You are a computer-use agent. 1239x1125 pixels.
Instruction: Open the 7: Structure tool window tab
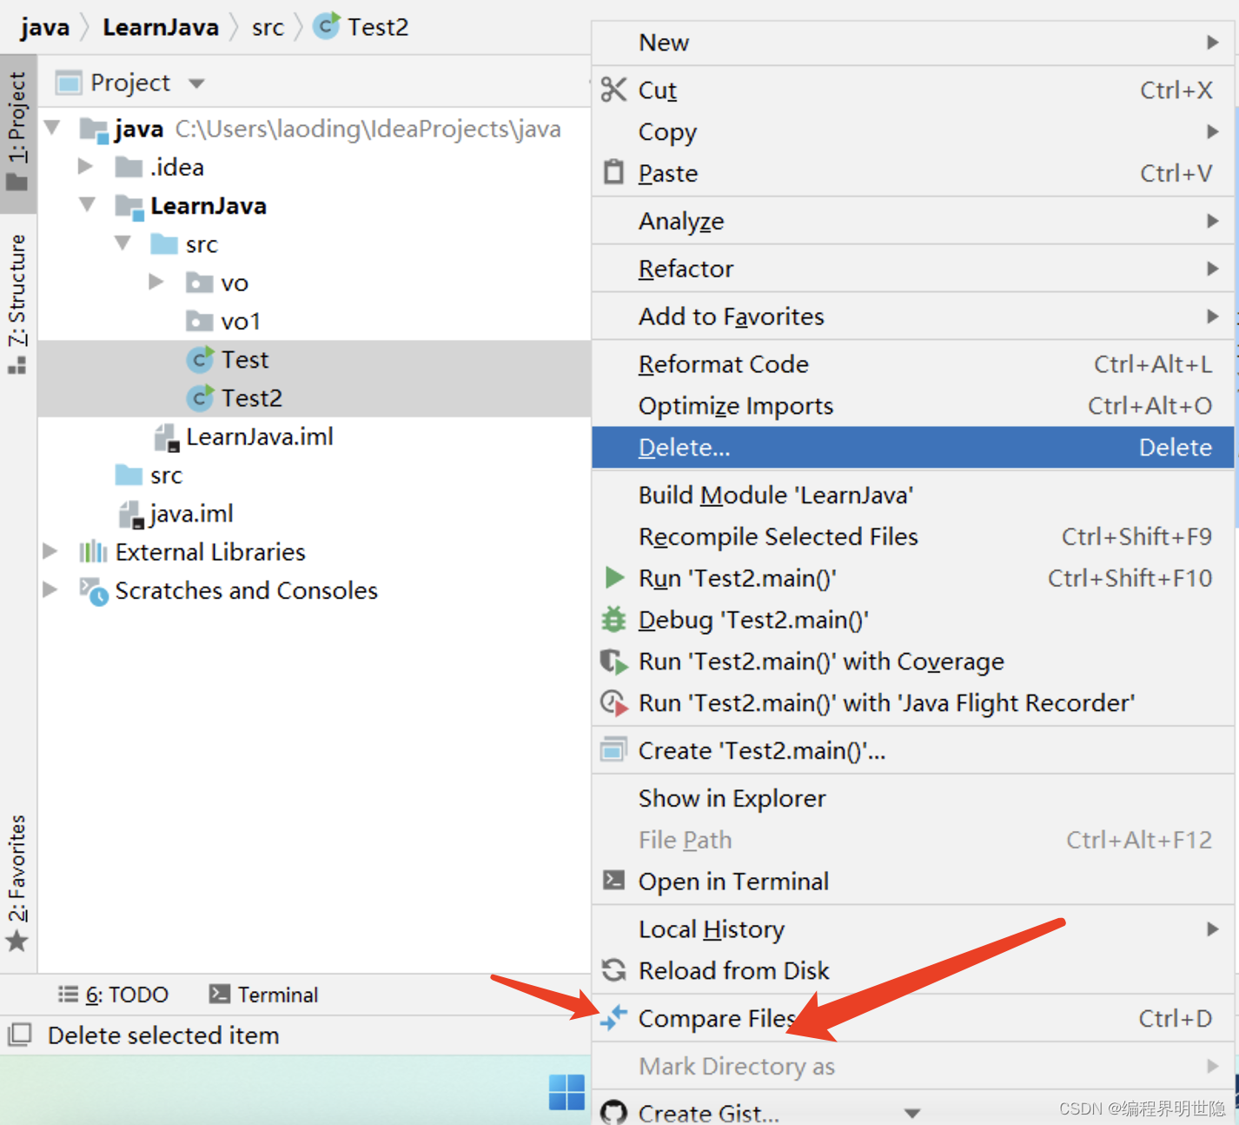click(x=17, y=303)
